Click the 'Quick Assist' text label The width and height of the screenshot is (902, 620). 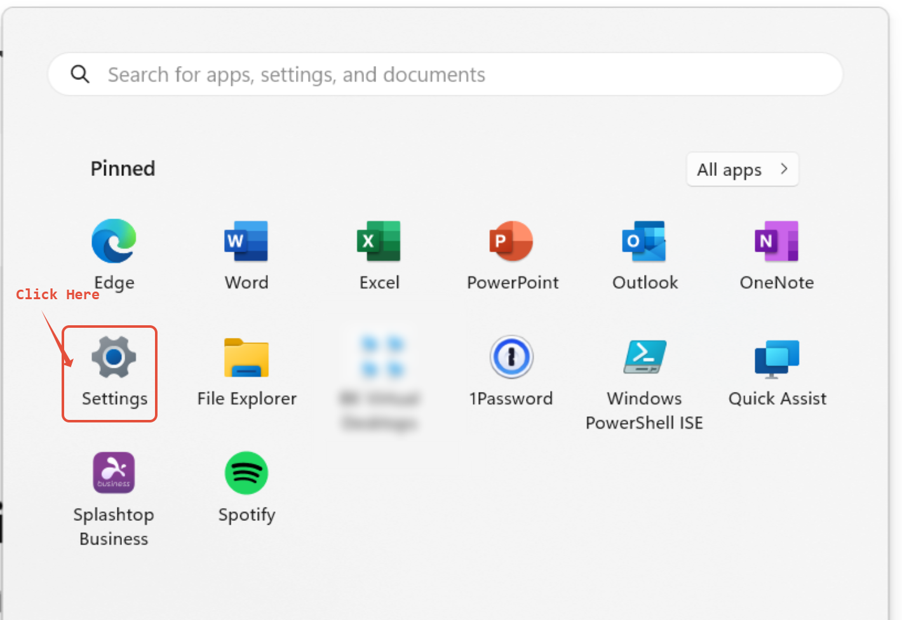tap(777, 398)
